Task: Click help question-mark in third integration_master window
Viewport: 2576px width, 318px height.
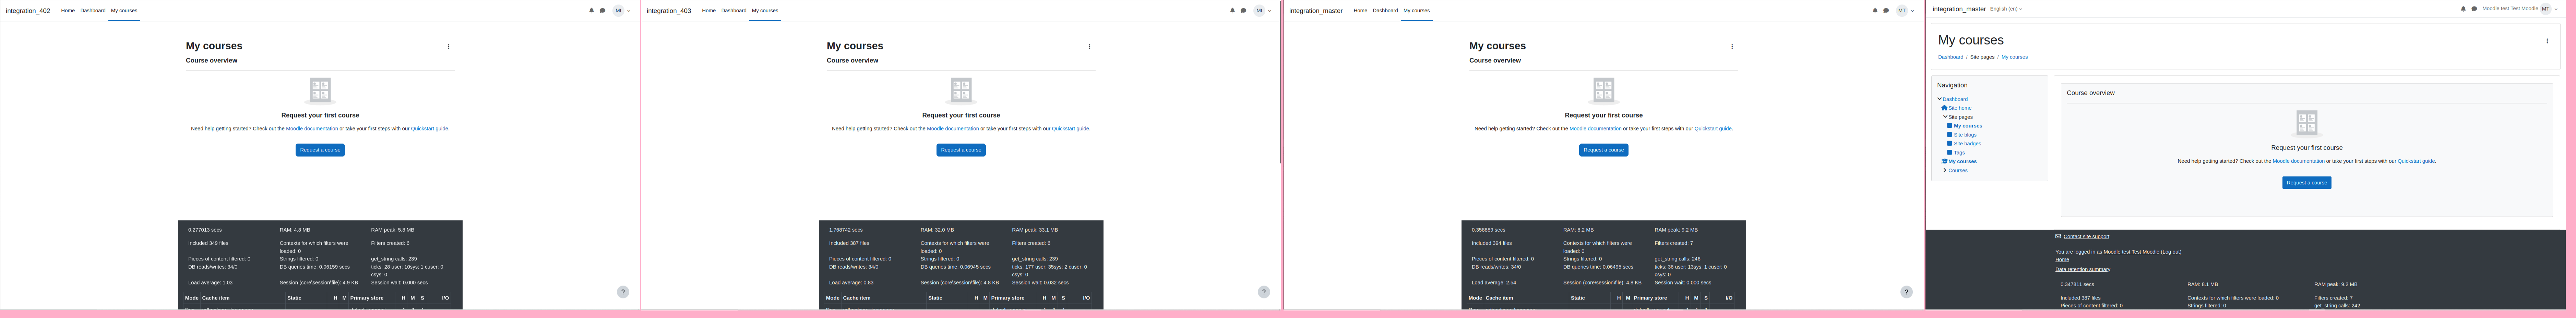Action: coord(1906,292)
